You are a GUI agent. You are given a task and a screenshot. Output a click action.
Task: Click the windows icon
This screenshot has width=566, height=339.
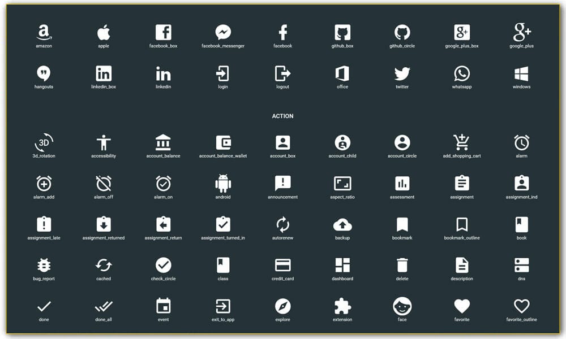tap(521, 73)
